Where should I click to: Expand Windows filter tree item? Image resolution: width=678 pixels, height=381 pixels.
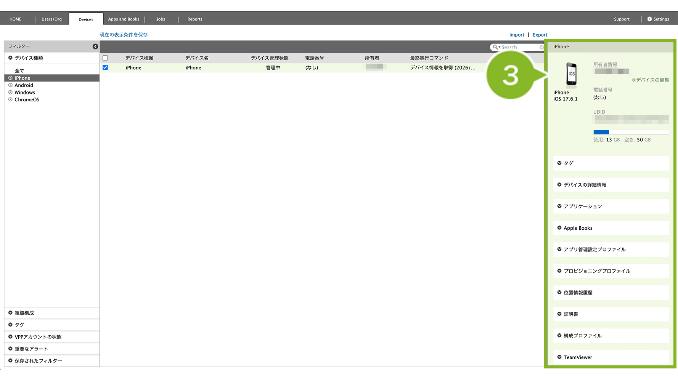10,93
